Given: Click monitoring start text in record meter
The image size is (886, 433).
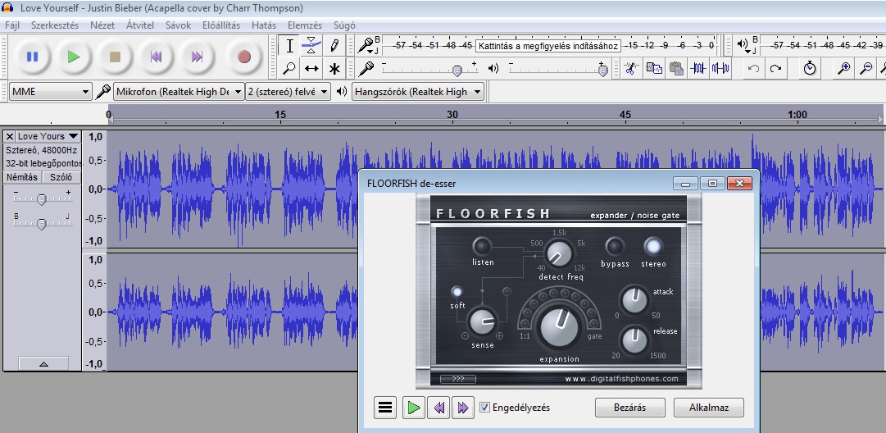Looking at the screenshot, I should pos(548,46).
